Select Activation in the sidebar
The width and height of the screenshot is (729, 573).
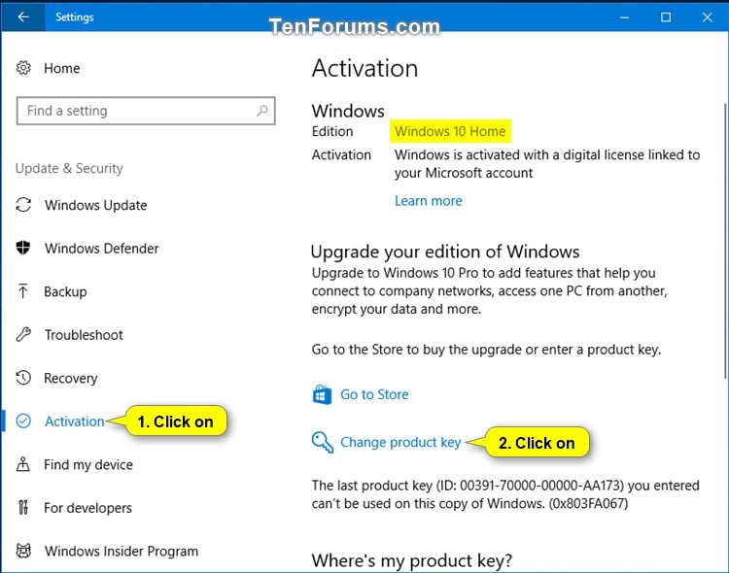(75, 421)
